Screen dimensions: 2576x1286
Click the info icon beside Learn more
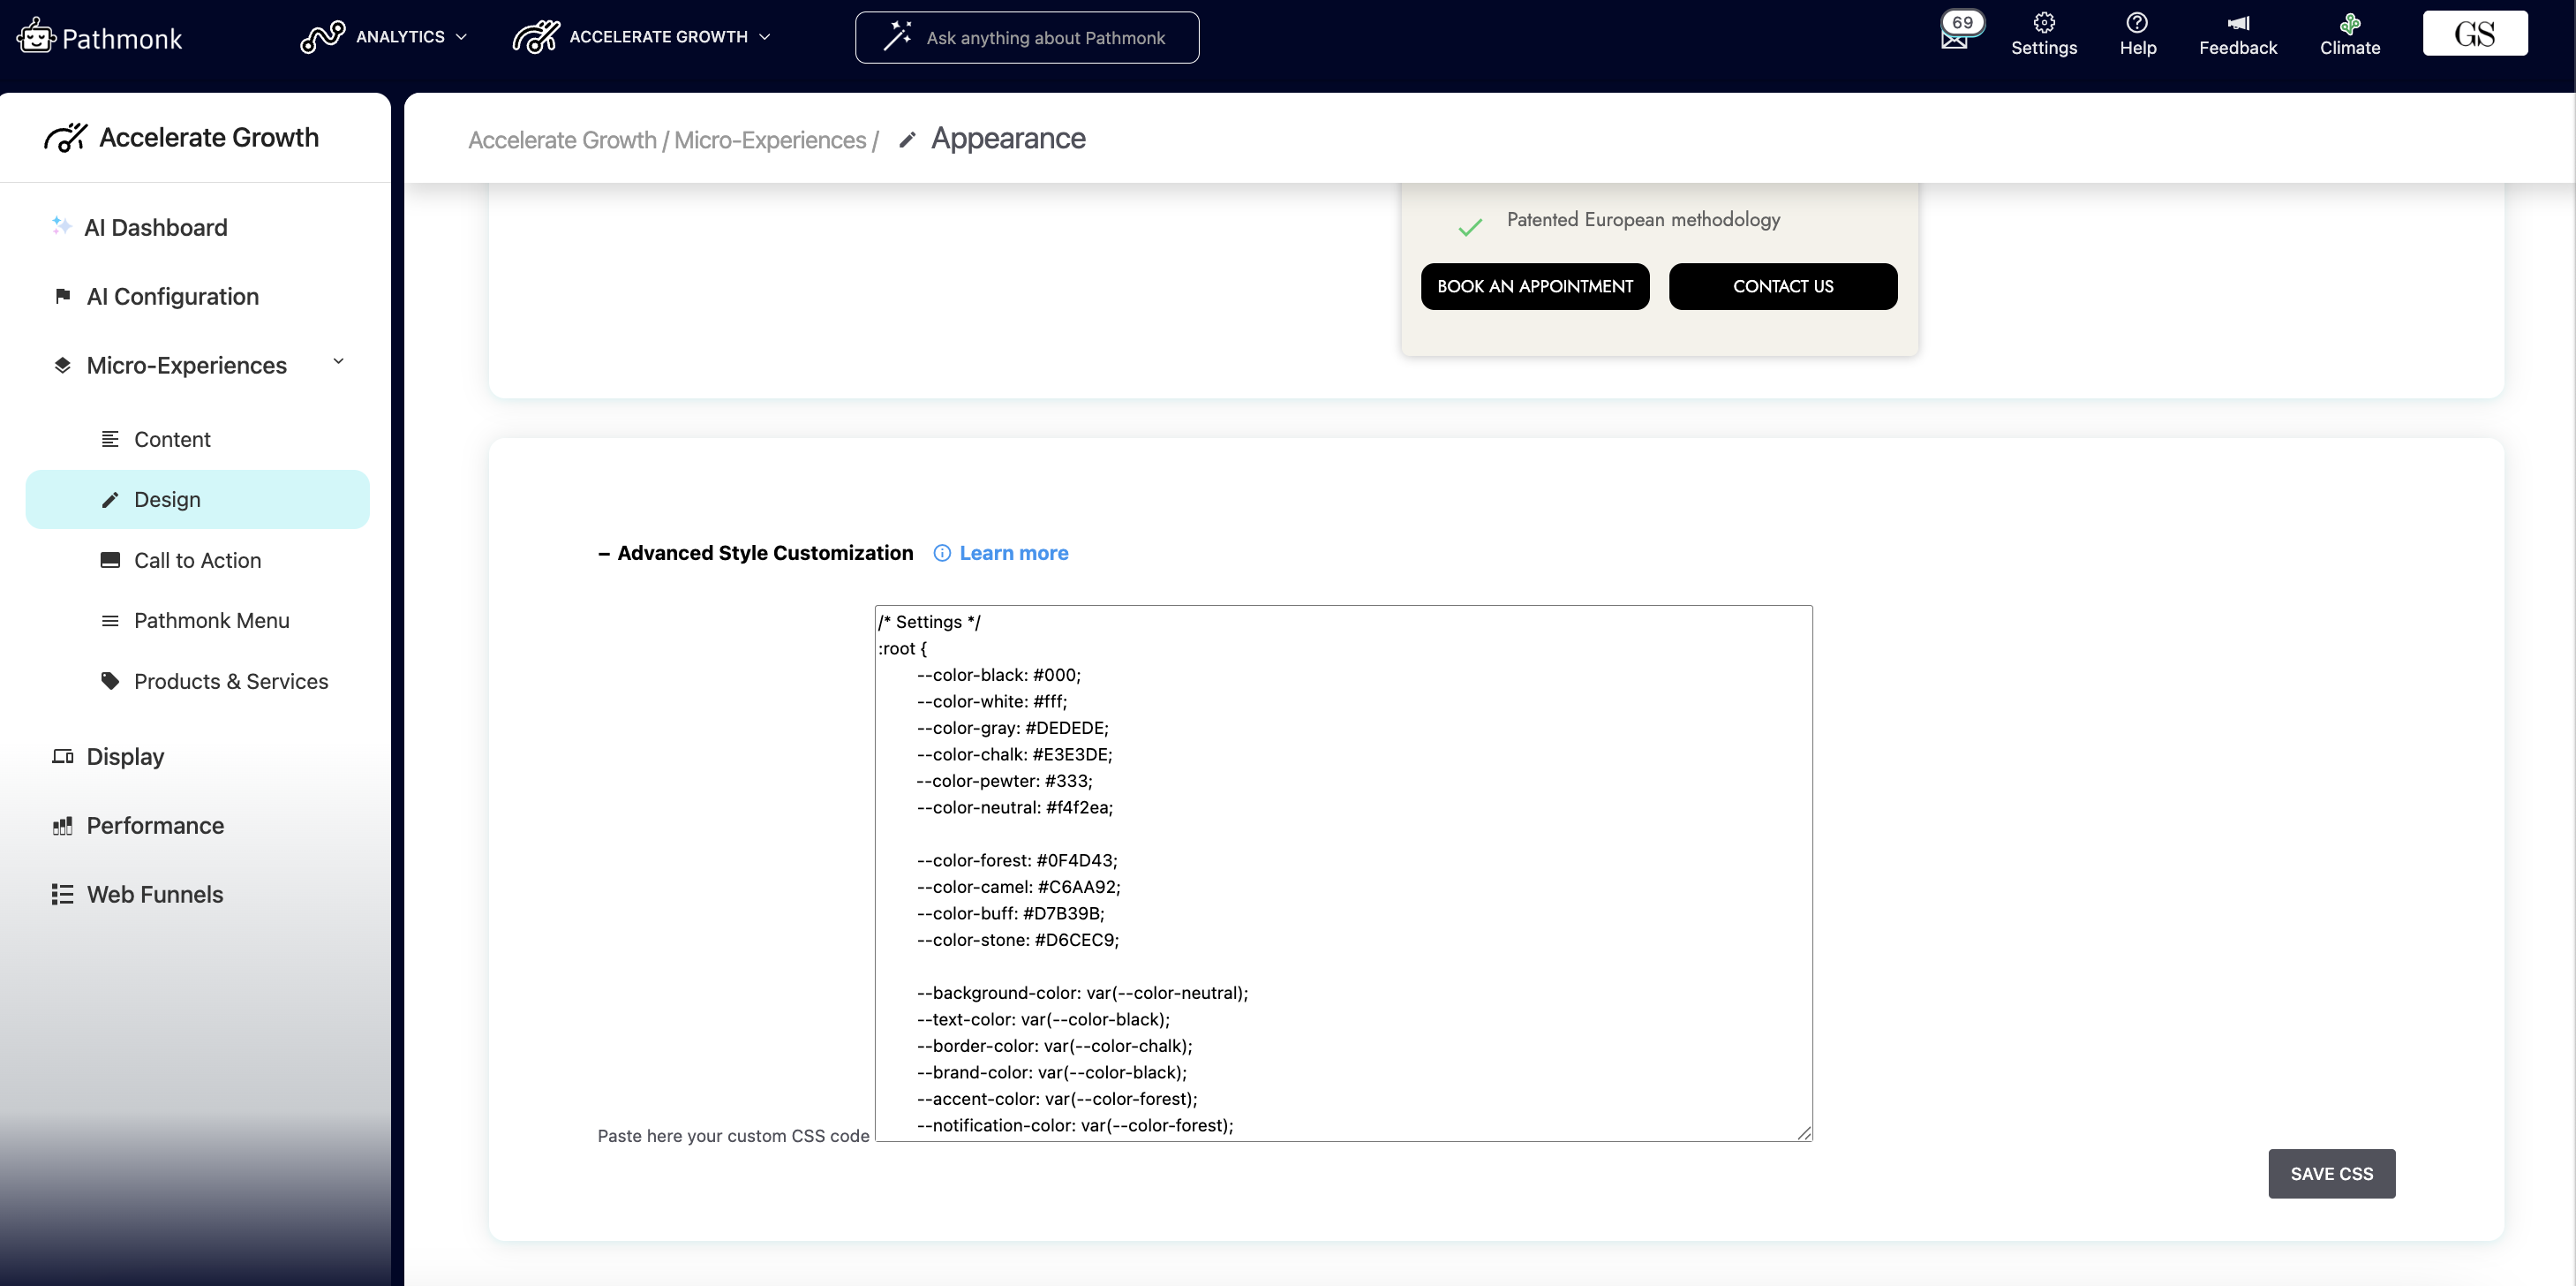click(x=941, y=554)
